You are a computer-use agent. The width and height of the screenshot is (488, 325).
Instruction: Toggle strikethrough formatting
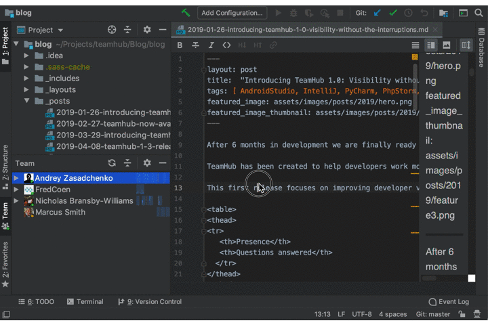(x=195, y=45)
